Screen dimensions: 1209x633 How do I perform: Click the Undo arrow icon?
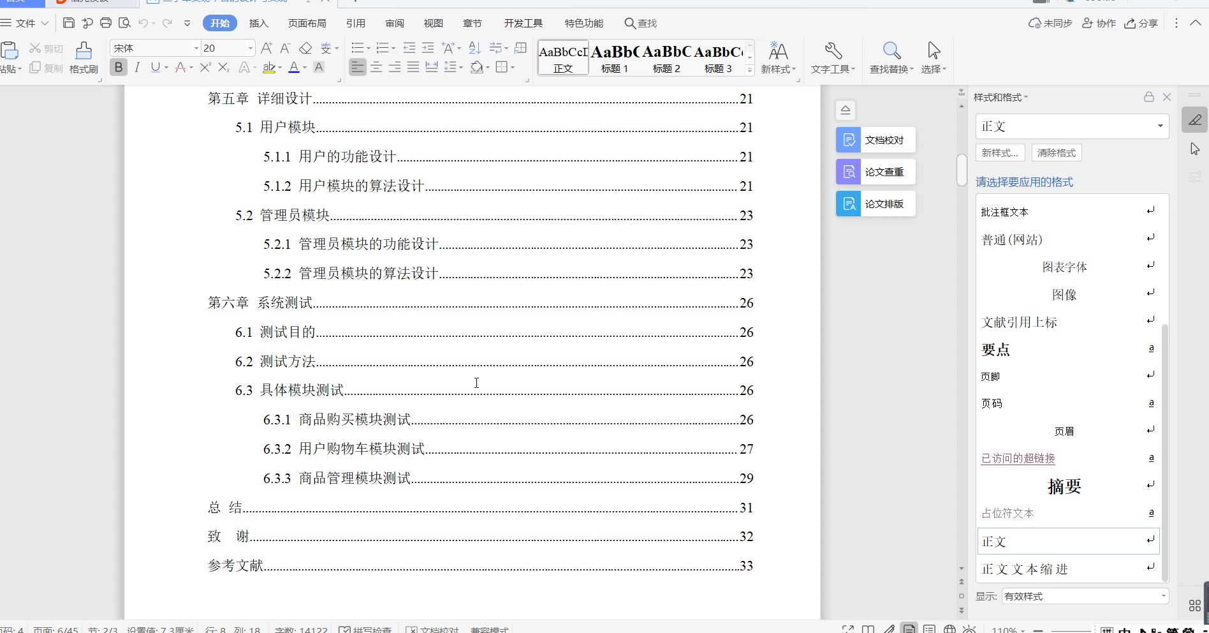click(x=143, y=23)
